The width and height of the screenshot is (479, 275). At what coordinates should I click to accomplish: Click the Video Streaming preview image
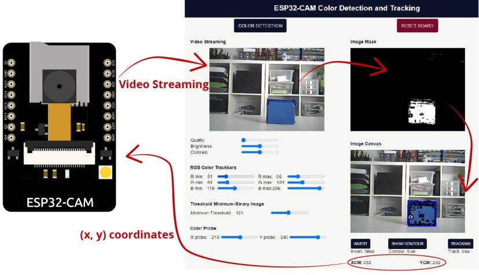(x=267, y=89)
